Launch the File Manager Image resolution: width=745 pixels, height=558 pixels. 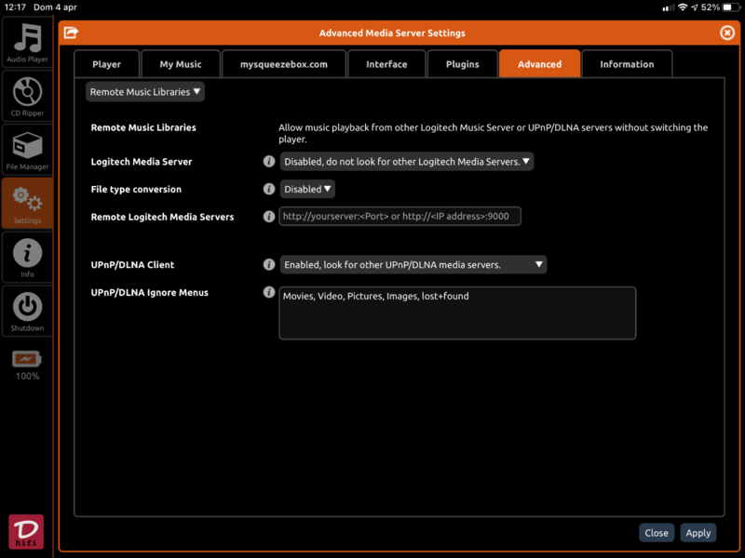pos(27,149)
